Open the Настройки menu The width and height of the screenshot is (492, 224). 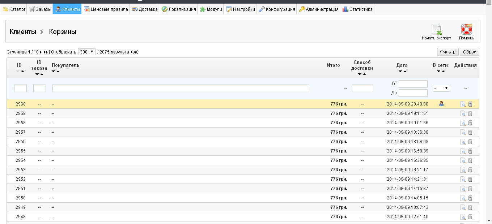pos(240,9)
